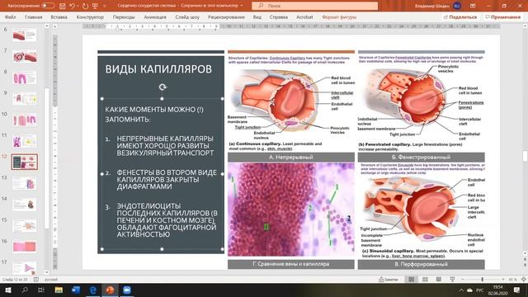The image size is (528, 297).
Task: Toggle the Автосохранение switch
Action: (48, 6)
